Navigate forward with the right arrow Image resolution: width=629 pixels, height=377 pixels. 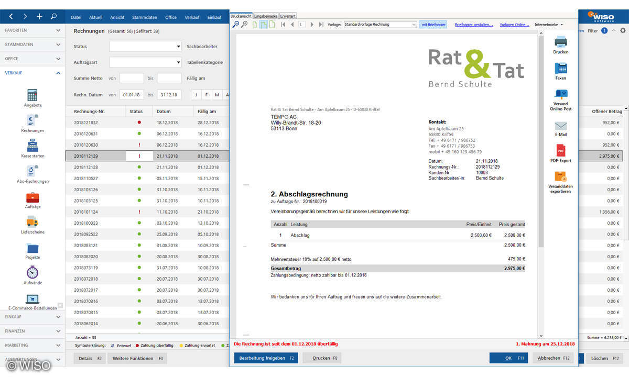25,16
